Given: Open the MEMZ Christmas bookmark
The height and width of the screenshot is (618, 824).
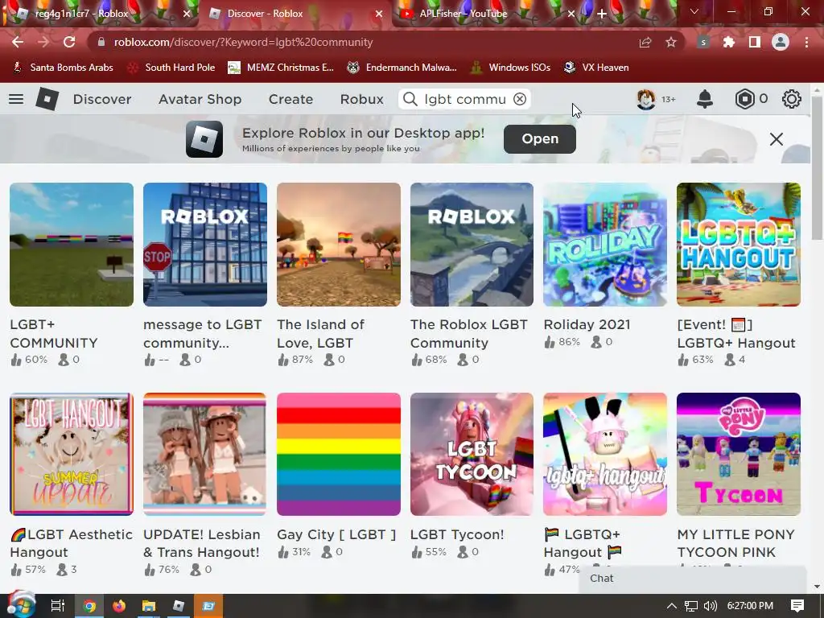Looking at the screenshot, I should [x=281, y=68].
